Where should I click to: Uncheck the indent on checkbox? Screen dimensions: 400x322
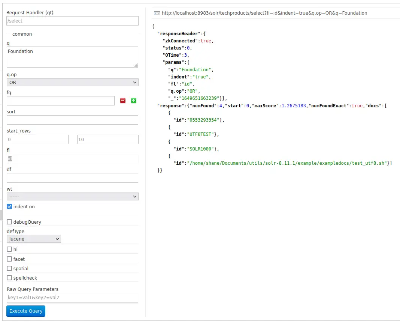[9, 206]
